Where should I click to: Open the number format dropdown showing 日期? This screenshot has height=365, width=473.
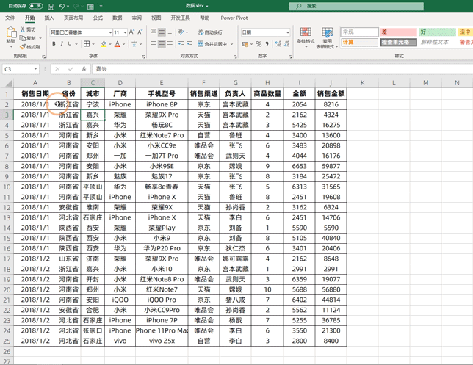click(x=288, y=32)
